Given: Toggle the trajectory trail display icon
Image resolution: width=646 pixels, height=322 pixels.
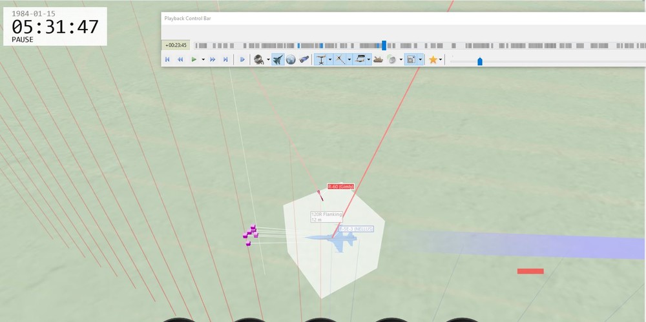Looking at the screenshot, I should pos(340,60).
